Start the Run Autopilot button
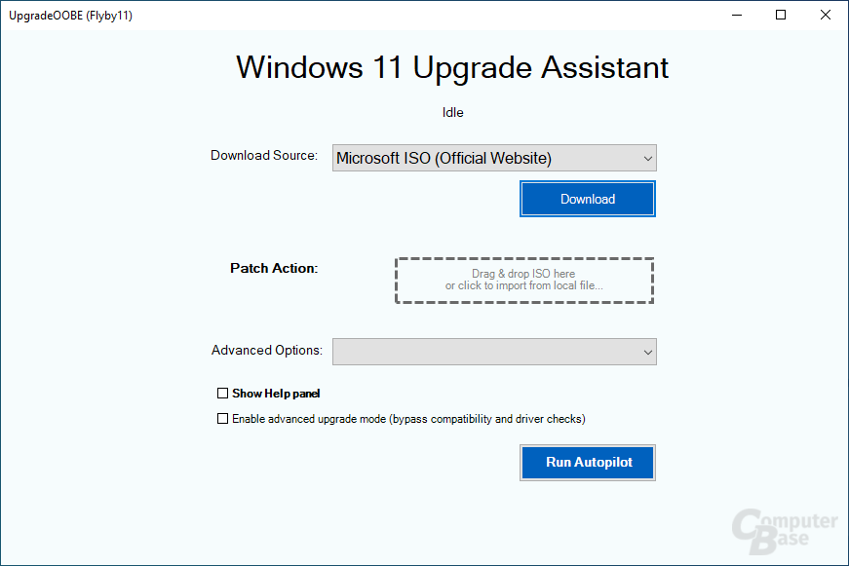The width and height of the screenshot is (849, 566). point(588,463)
